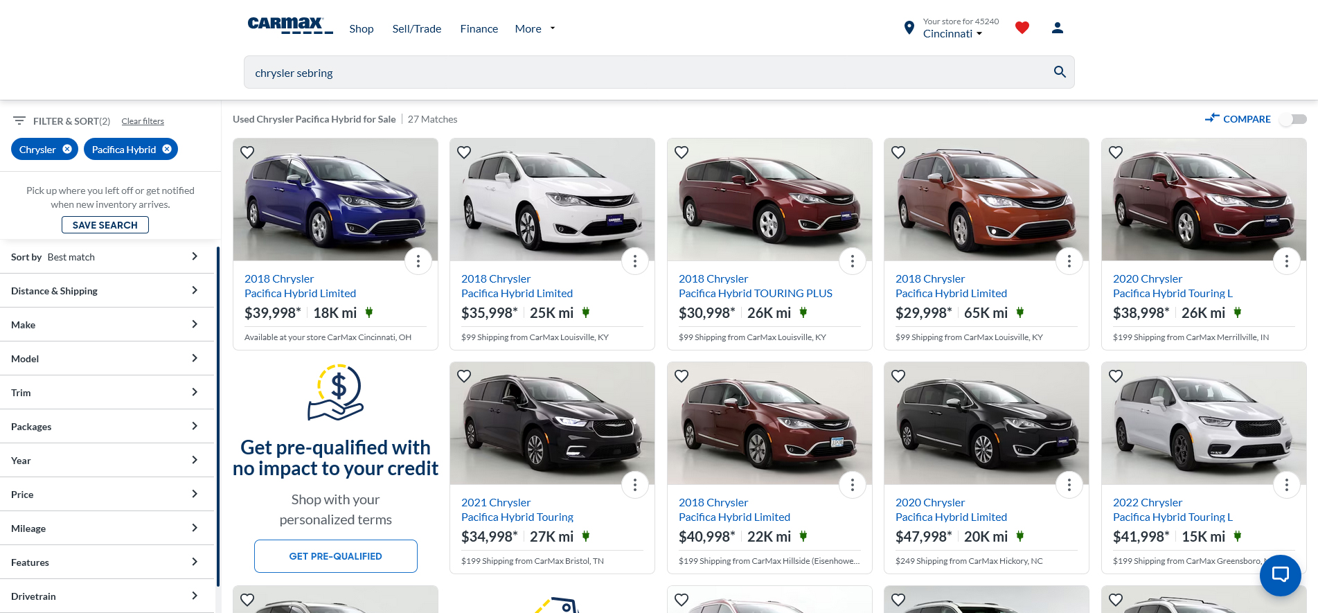Open more options for 2022 Touring L
The height and width of the screenshot is (613, 1318).
coord(1287,485)
